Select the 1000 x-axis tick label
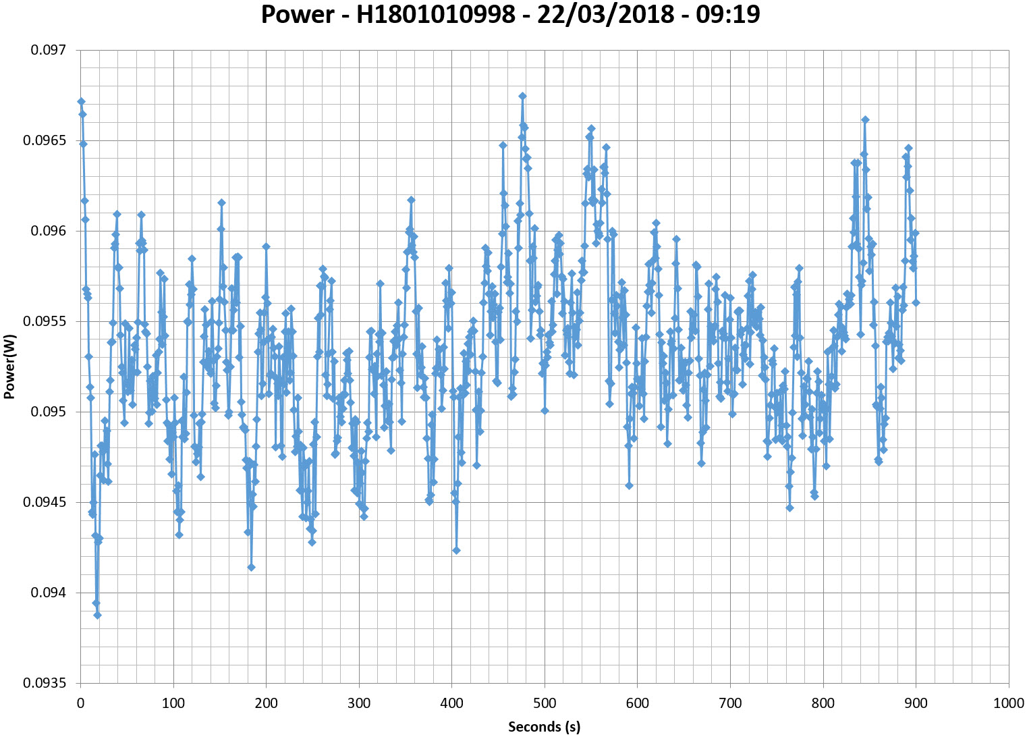Screen dimensions: 1027x737 coord(1008,703)
